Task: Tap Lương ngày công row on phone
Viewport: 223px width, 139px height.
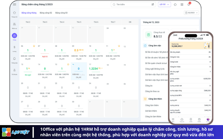Action: tap(190, 91)
